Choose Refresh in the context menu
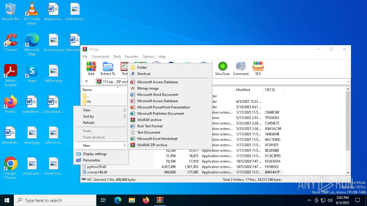The image size is (367, 206). [x=101, y=123]
